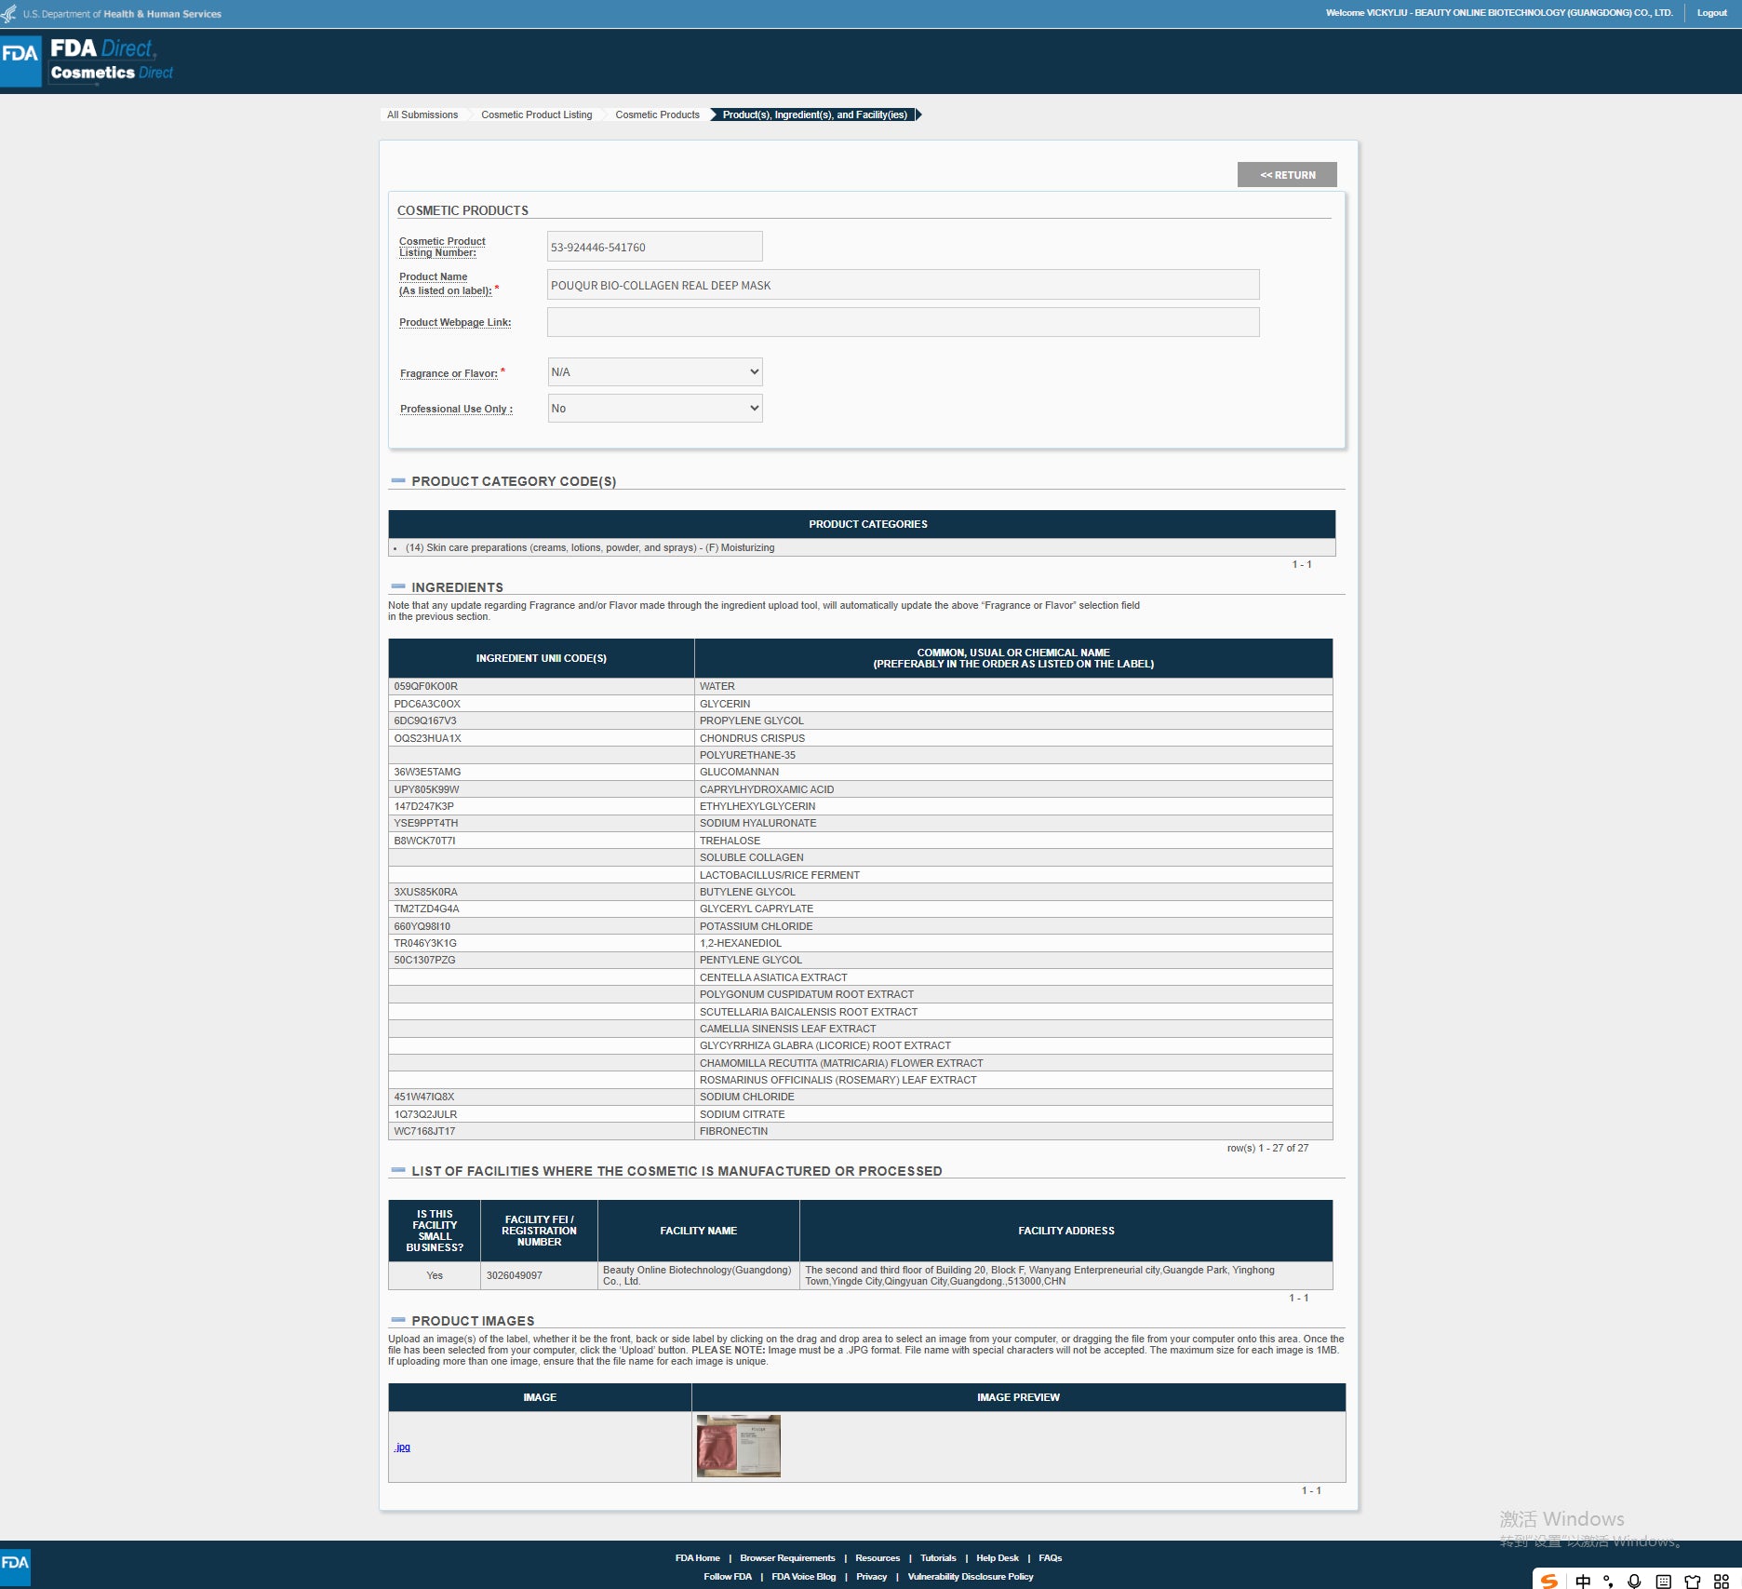The image size is (1742, 1589).
Task: Click the Product Webpage Link input field
Action: tap(903, 322)
